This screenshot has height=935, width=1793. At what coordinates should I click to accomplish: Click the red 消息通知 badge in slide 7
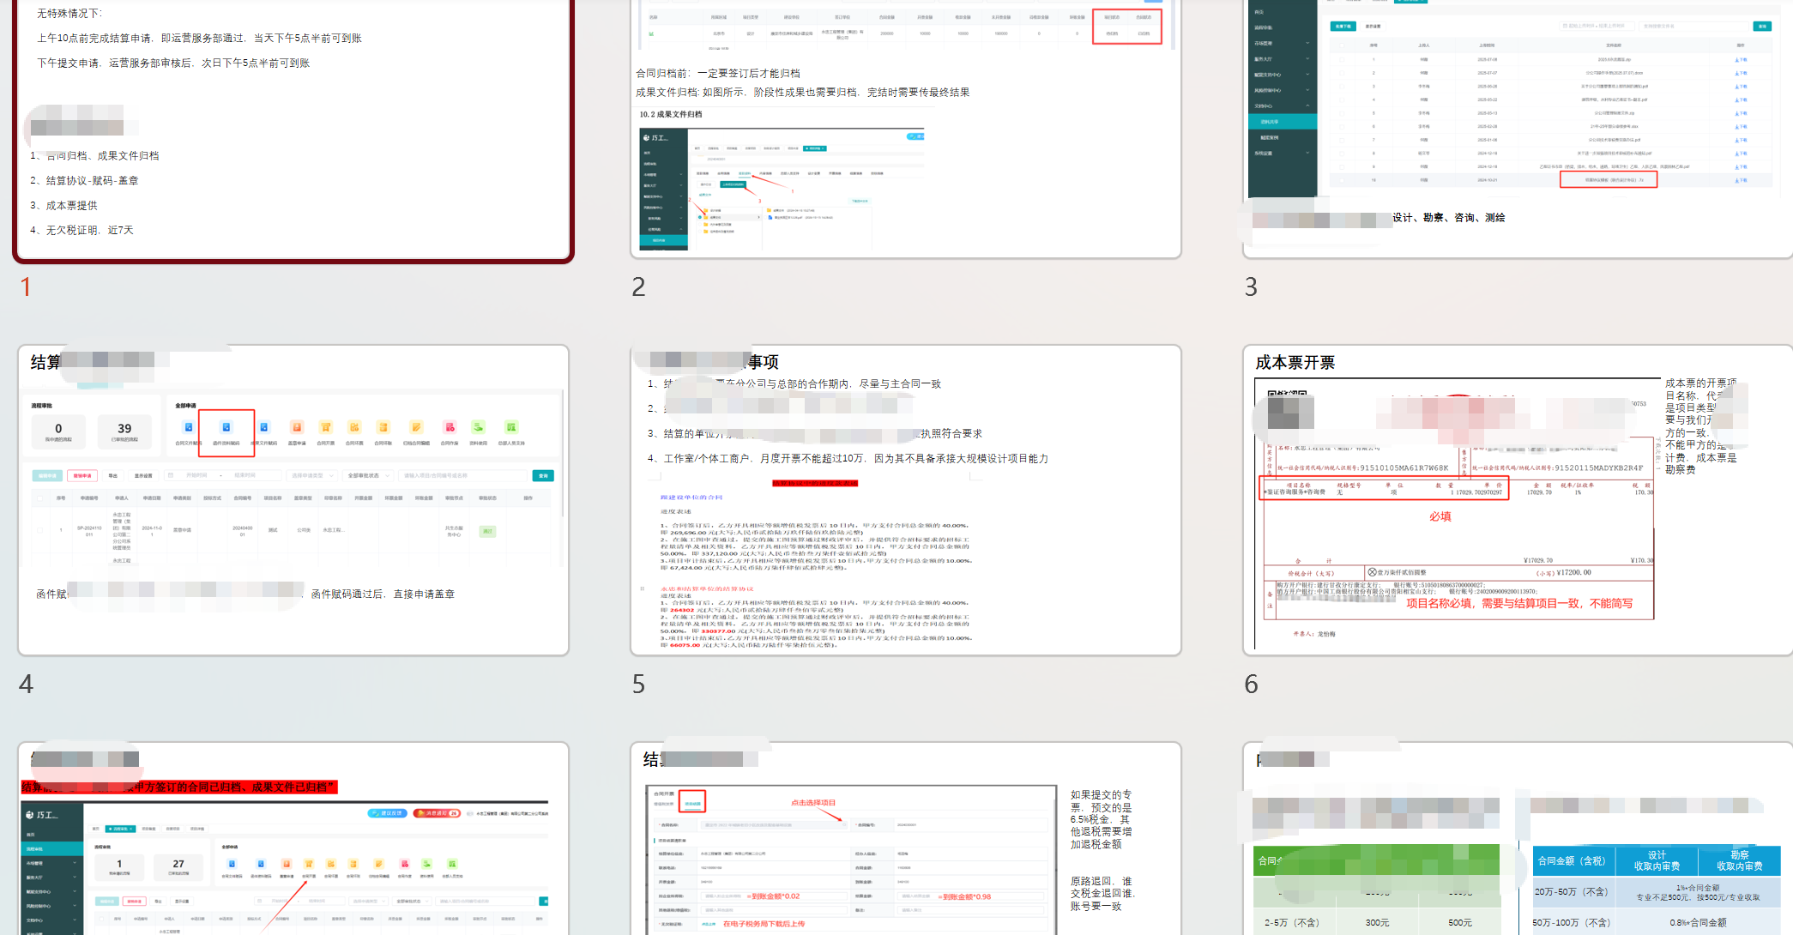437,813
